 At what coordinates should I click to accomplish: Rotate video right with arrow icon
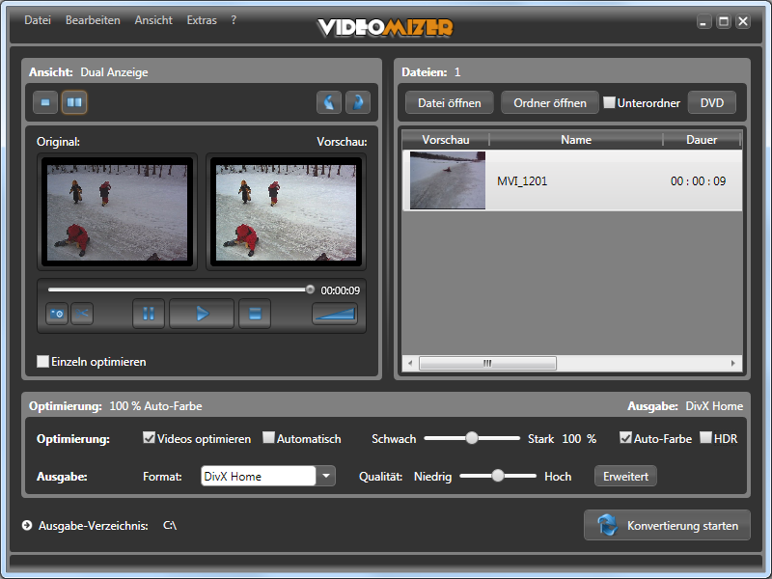(358, 102)
